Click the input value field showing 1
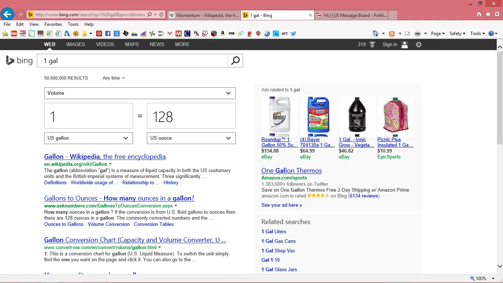 click(88, 116)
